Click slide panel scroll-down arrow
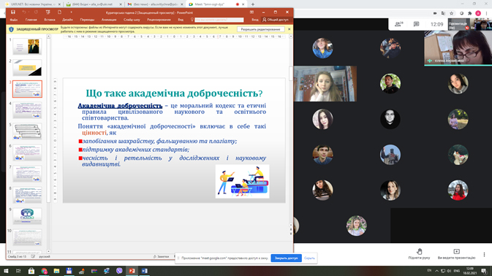 48,251
